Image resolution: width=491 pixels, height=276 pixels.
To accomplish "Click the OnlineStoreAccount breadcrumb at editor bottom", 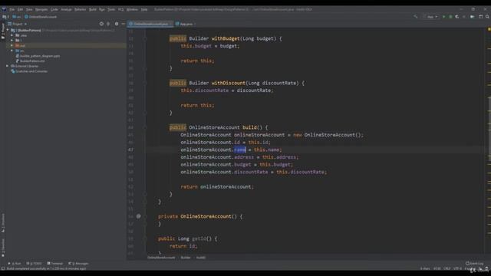I will click(x=161, y=258).
